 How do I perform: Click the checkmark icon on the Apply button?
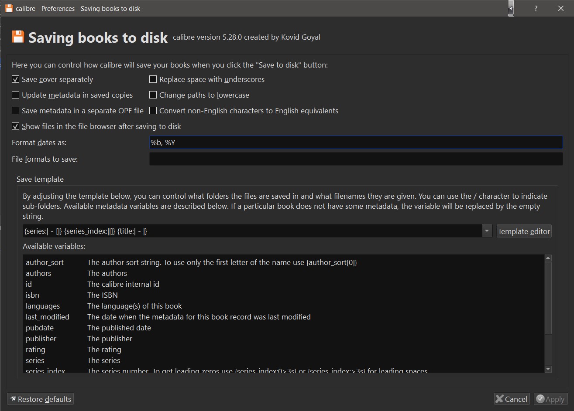click(x=540, y=399)
